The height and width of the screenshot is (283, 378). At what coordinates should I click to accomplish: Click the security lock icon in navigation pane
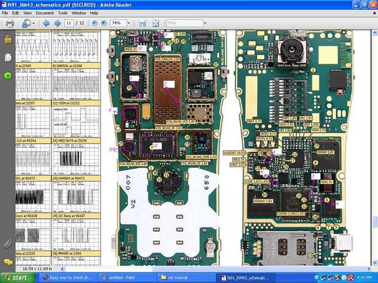tap(8, 39)
